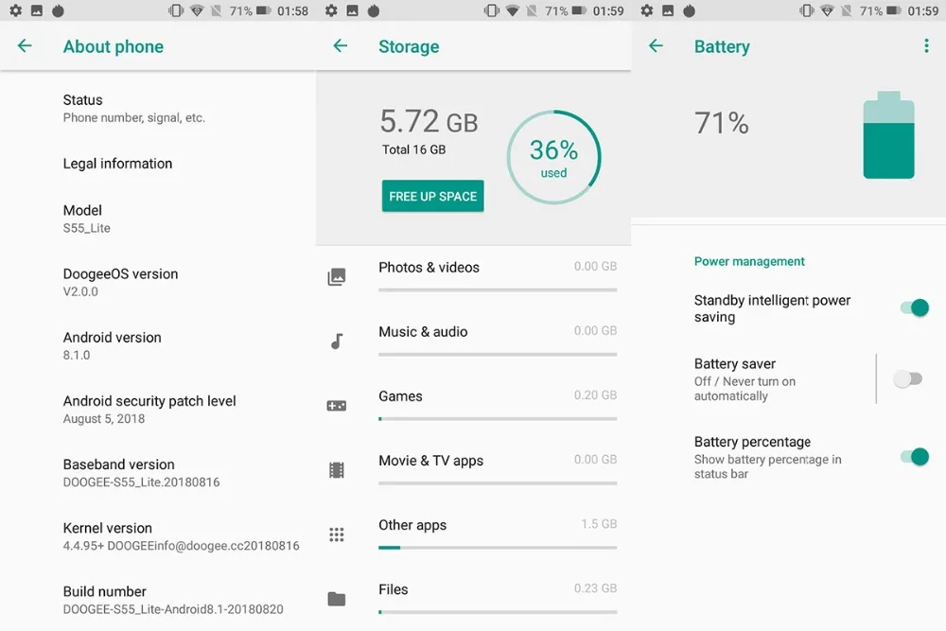Tap the Movie & TV apps film icon

coord(337,470)
